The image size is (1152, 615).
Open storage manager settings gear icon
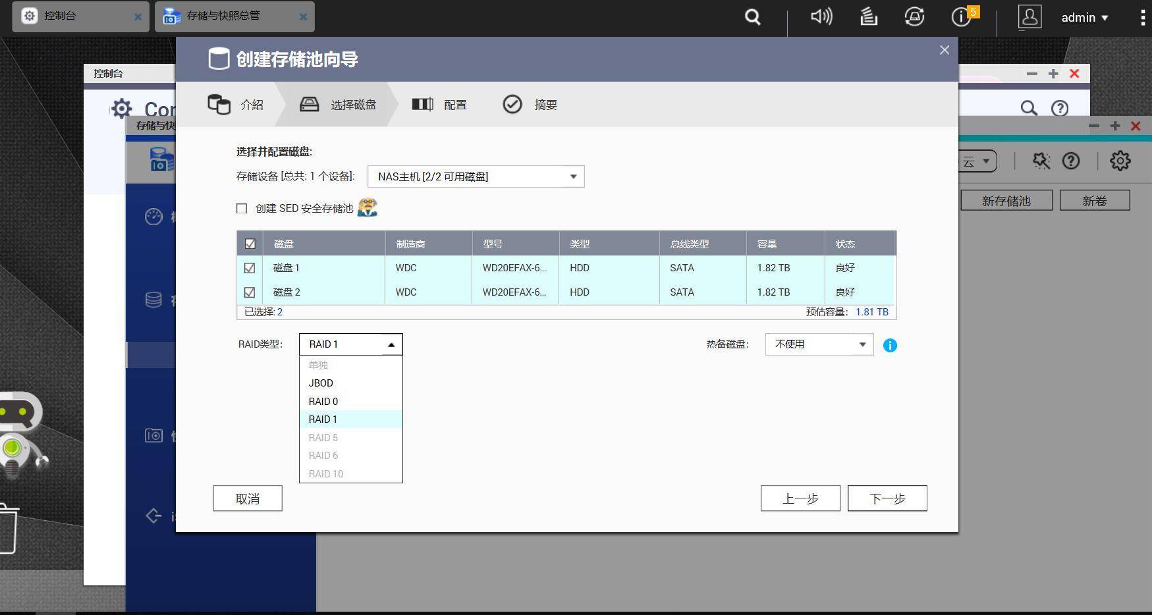click(1120, 160)
